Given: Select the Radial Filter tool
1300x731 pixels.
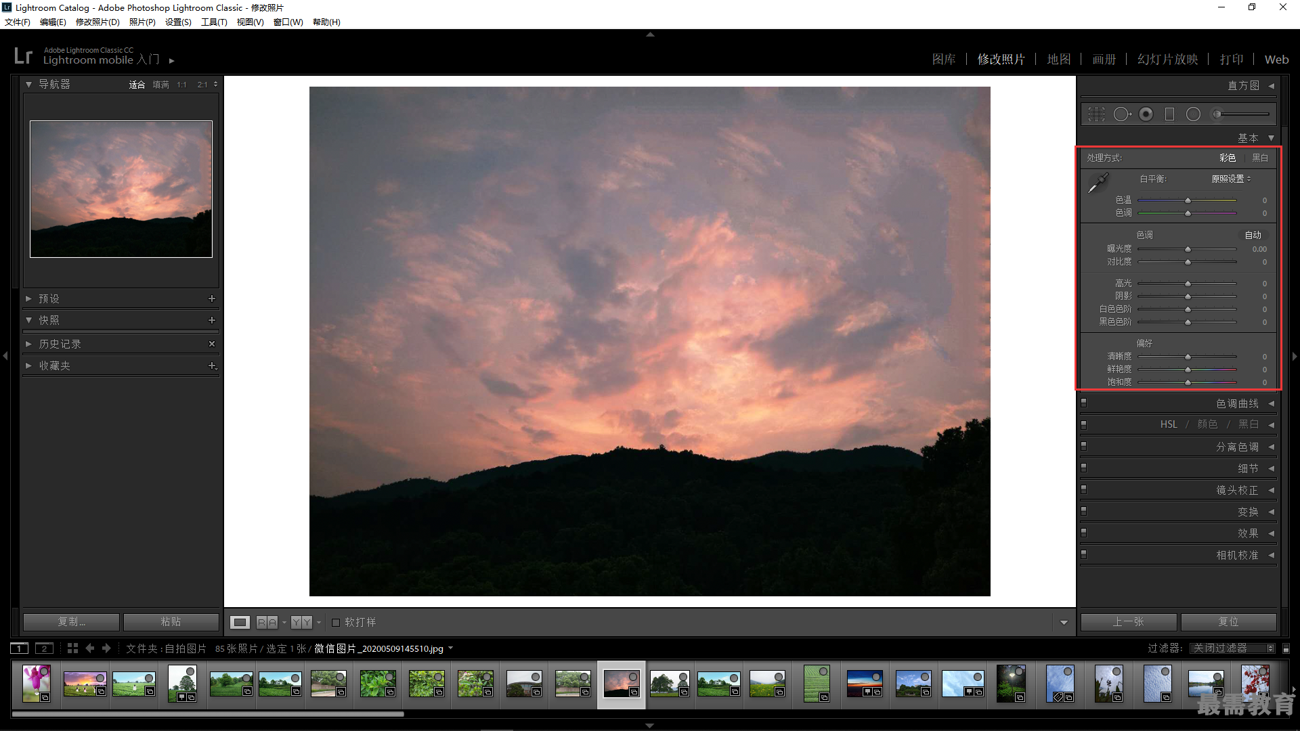Looking at the screenshot, I should tap(1193, 114).
